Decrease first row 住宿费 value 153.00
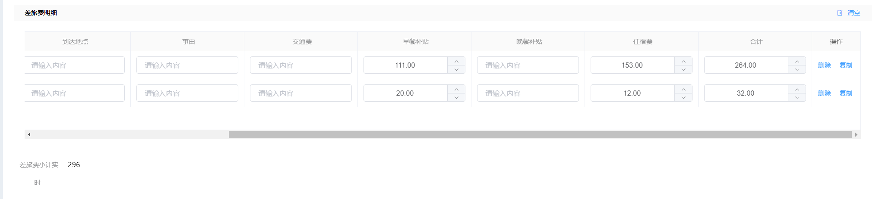The height and width of the screenshot is (199, 879). tap(683, 69)
